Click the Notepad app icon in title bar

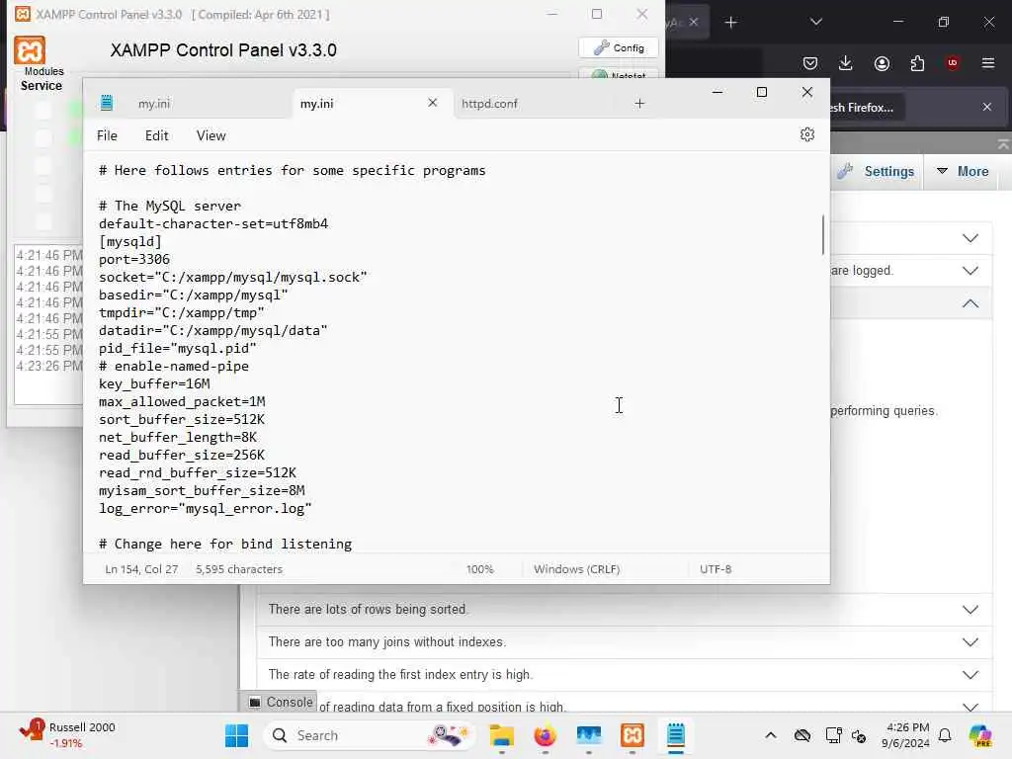click(x=107, y=103)
